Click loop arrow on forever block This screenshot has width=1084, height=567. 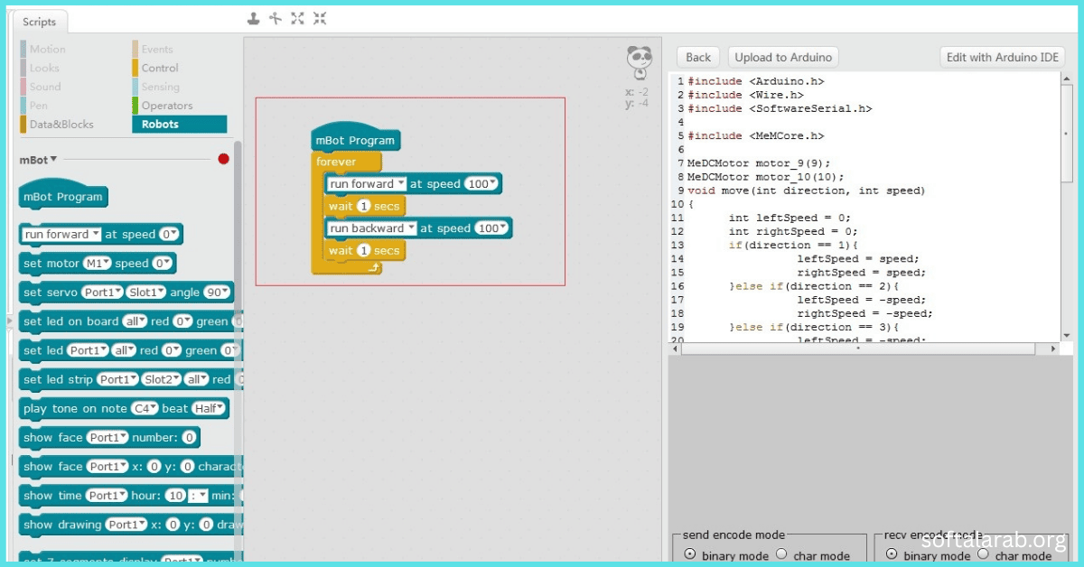click(371, 268)
